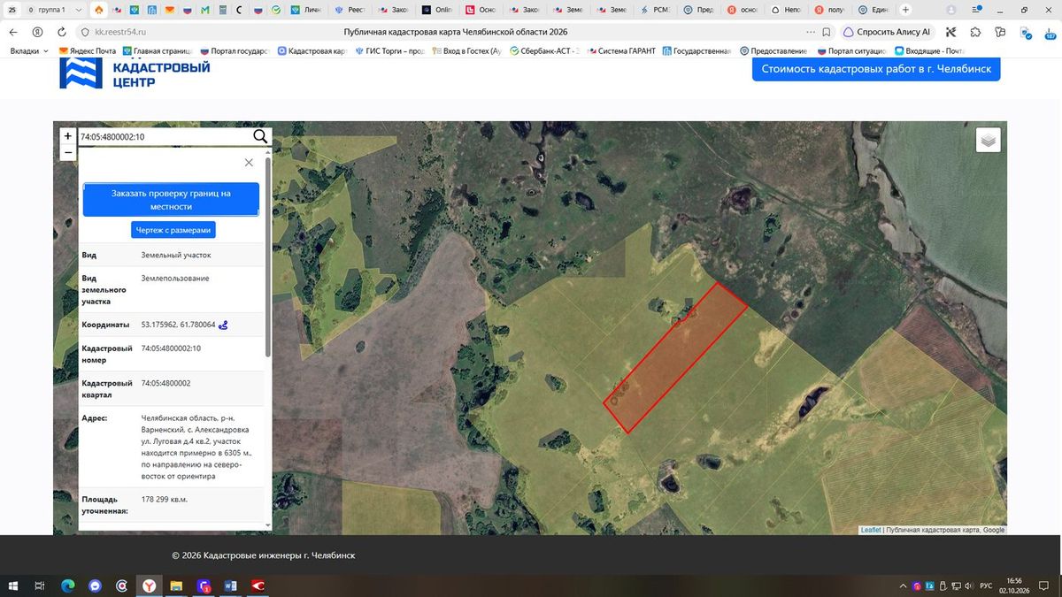Viewport: 1062px width, 597px height.
Task: Open File Explorer in the taskbar
Action: click(176, 586)
